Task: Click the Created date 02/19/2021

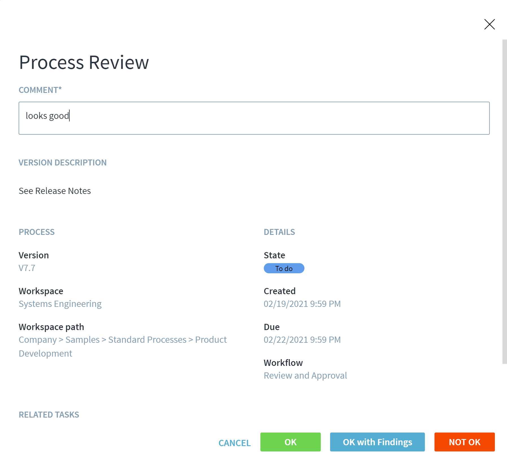Action: [x=302, y=304]
